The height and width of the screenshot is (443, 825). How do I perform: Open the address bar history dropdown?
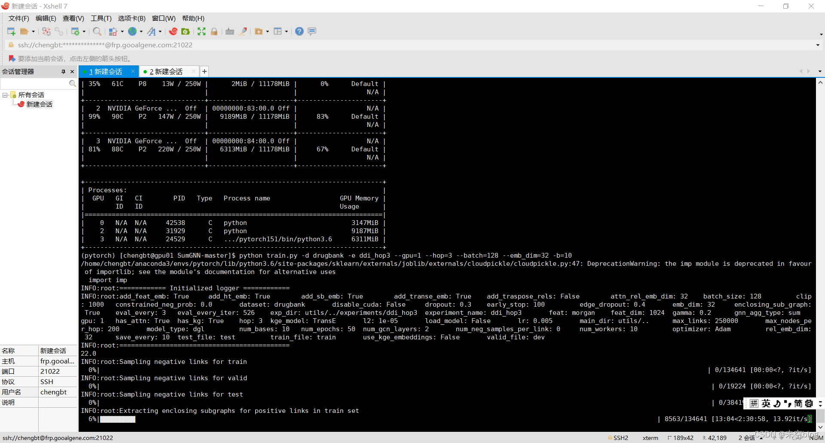pos(817,45)
